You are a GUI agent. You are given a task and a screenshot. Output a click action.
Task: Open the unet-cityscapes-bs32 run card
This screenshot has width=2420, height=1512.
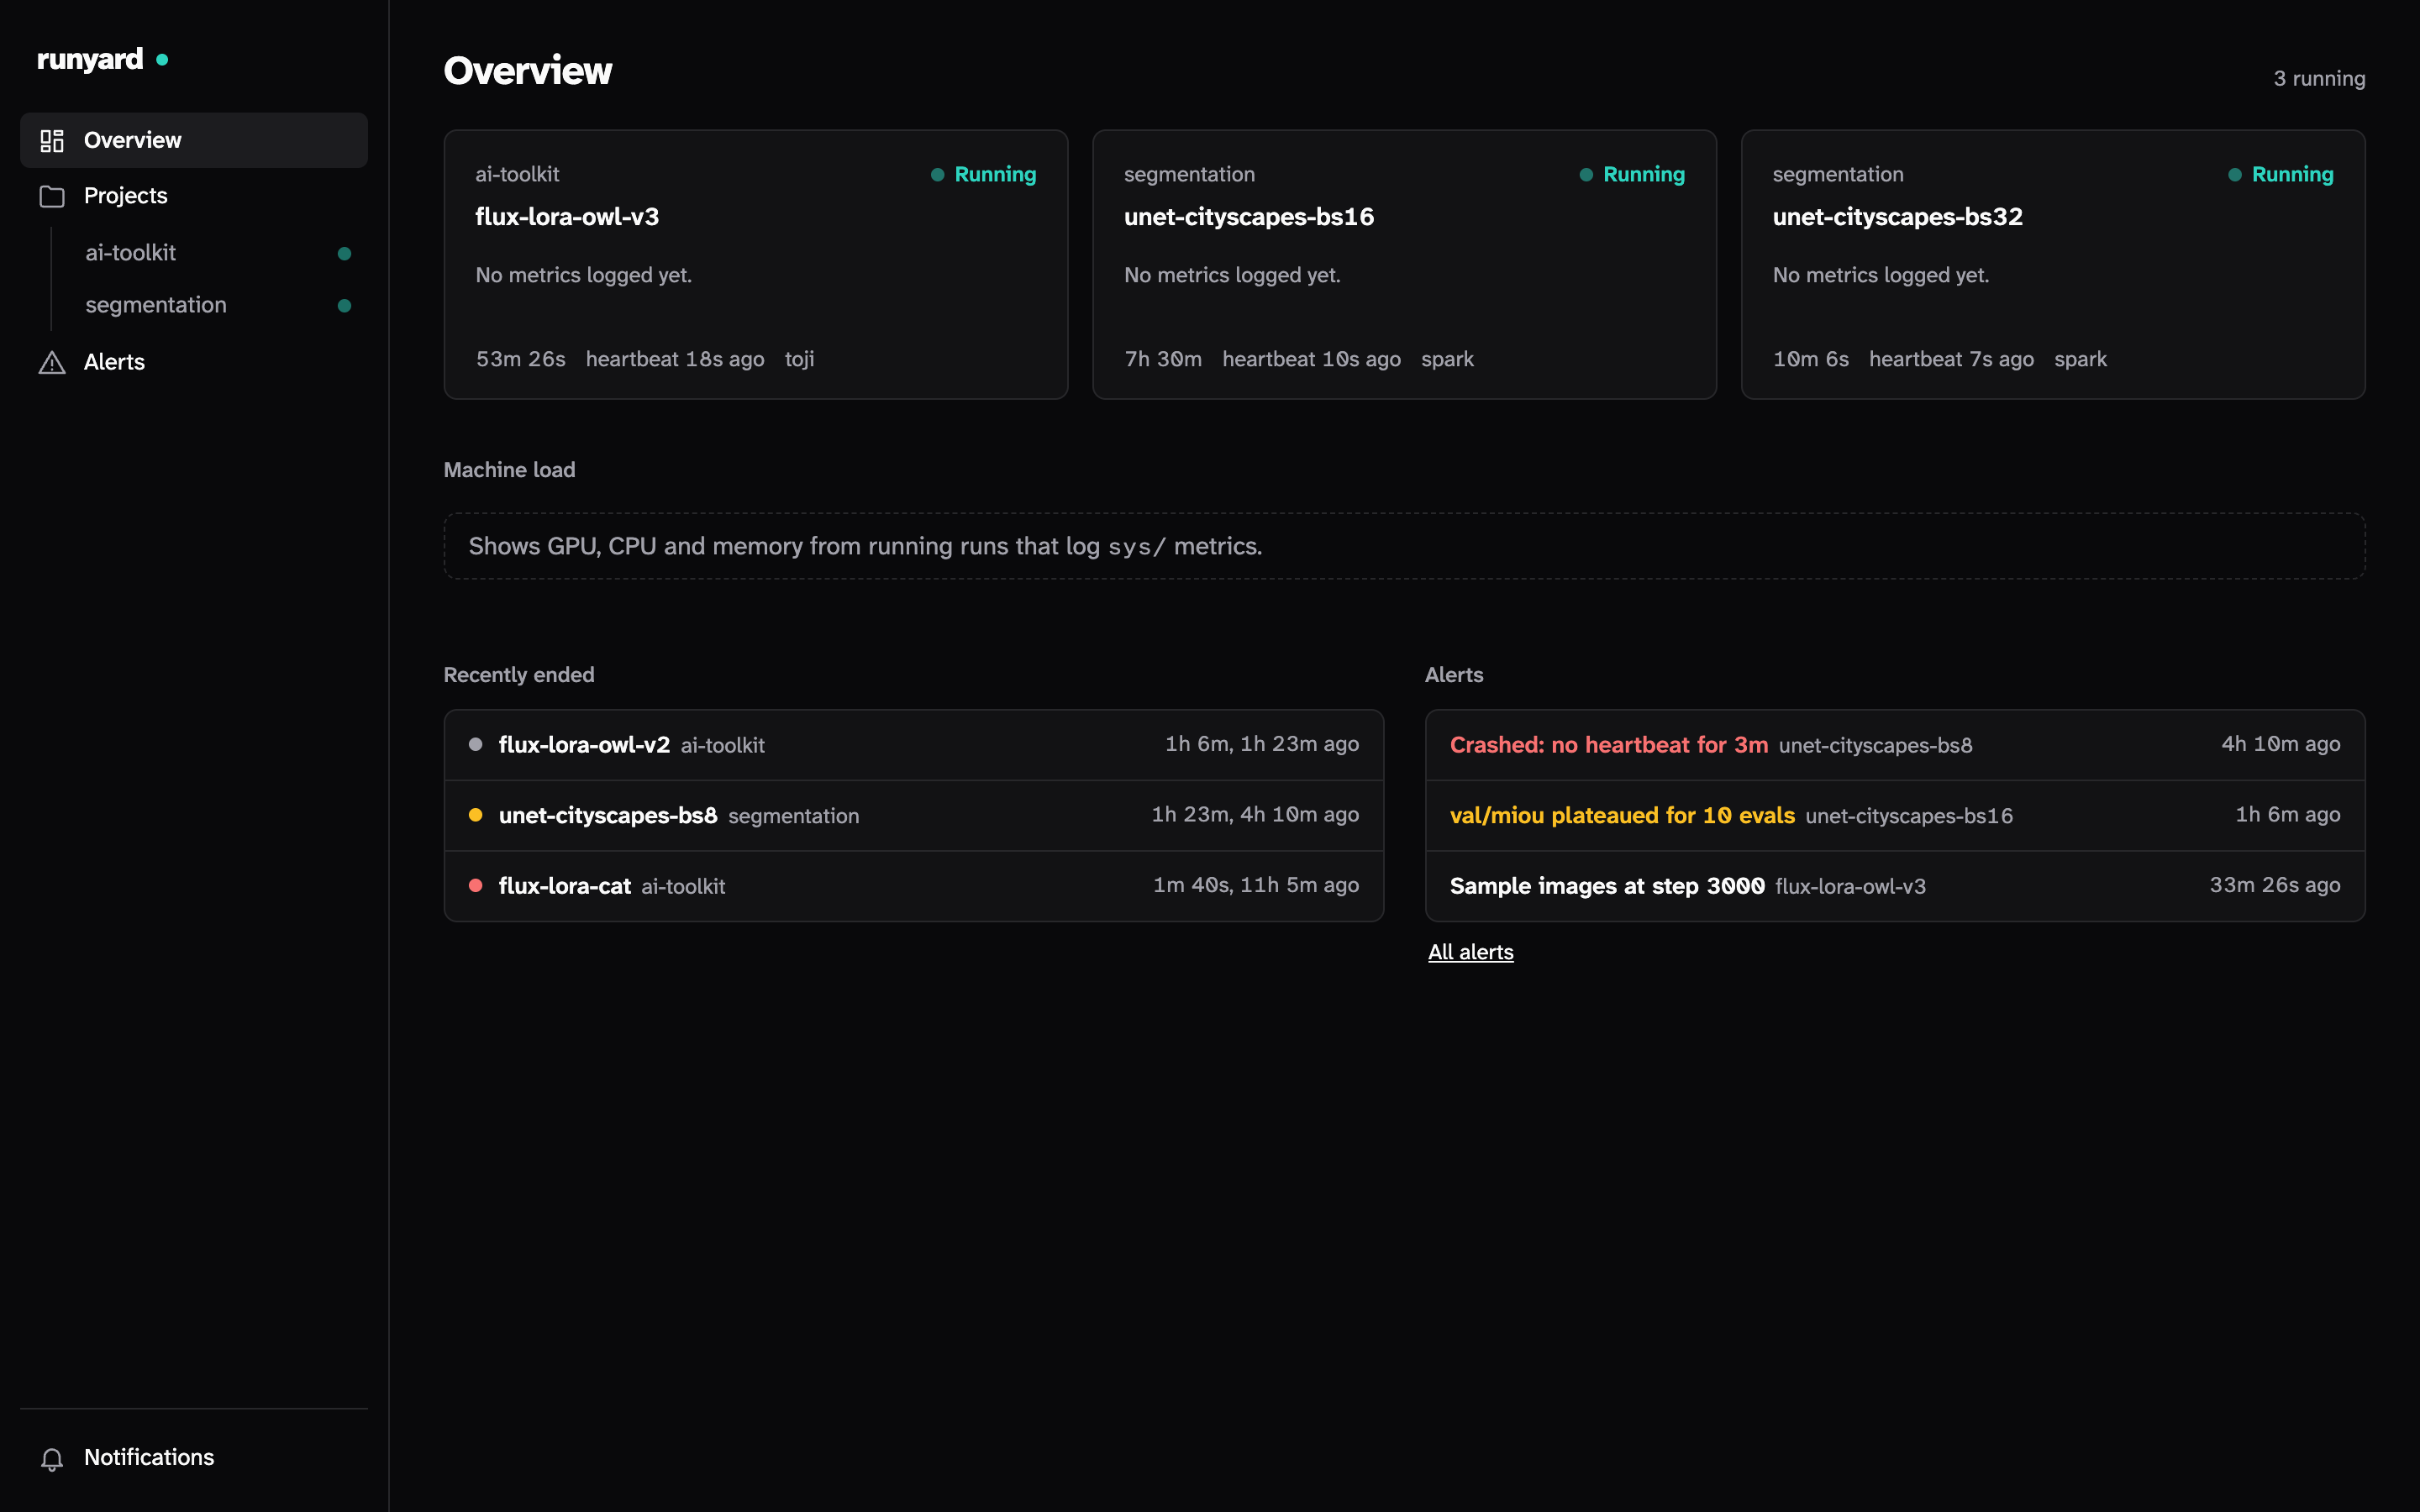point(2053,264)
